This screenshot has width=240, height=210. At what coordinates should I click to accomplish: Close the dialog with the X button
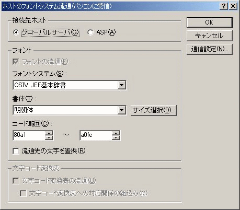233,6
